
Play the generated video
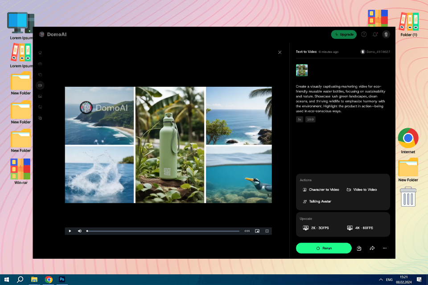pos(70,231)
